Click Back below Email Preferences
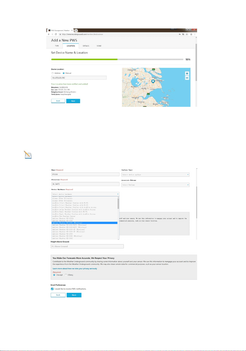 (x=58, y=295)
